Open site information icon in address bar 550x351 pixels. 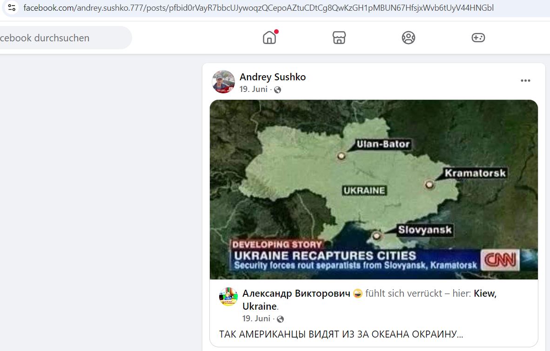pyautogui.click(x=12, y=7)
